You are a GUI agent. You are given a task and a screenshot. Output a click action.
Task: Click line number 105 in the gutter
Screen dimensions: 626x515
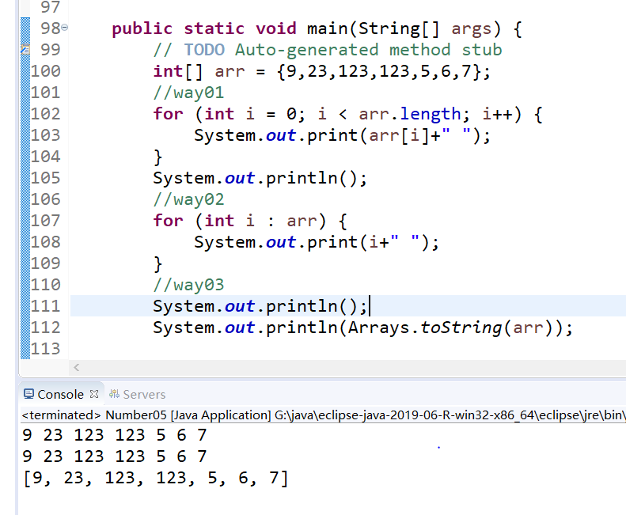click(45, 178)
